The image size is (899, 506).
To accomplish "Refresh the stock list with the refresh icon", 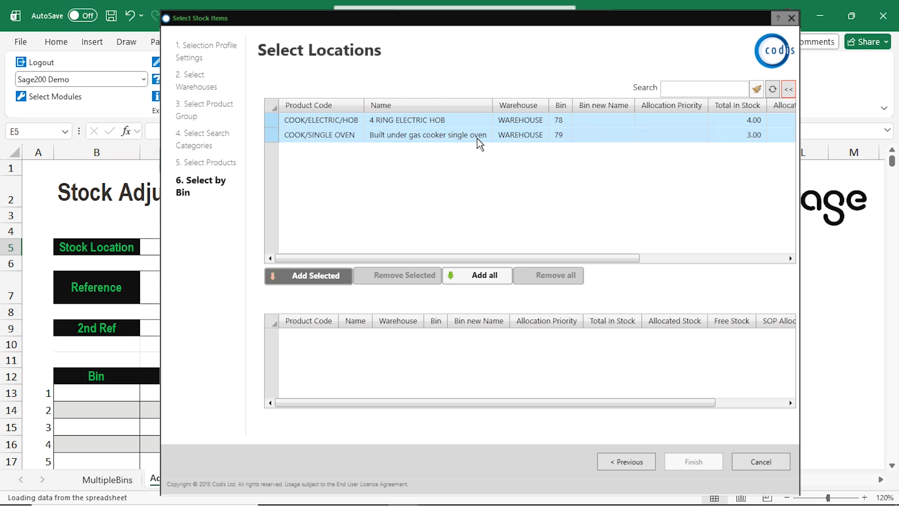I will (772, 89).
